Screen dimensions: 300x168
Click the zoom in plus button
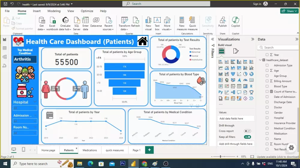click(237, 157)
